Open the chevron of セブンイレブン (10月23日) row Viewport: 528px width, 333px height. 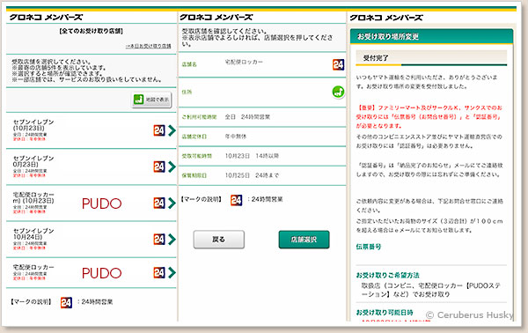click(x=172, y=130)
